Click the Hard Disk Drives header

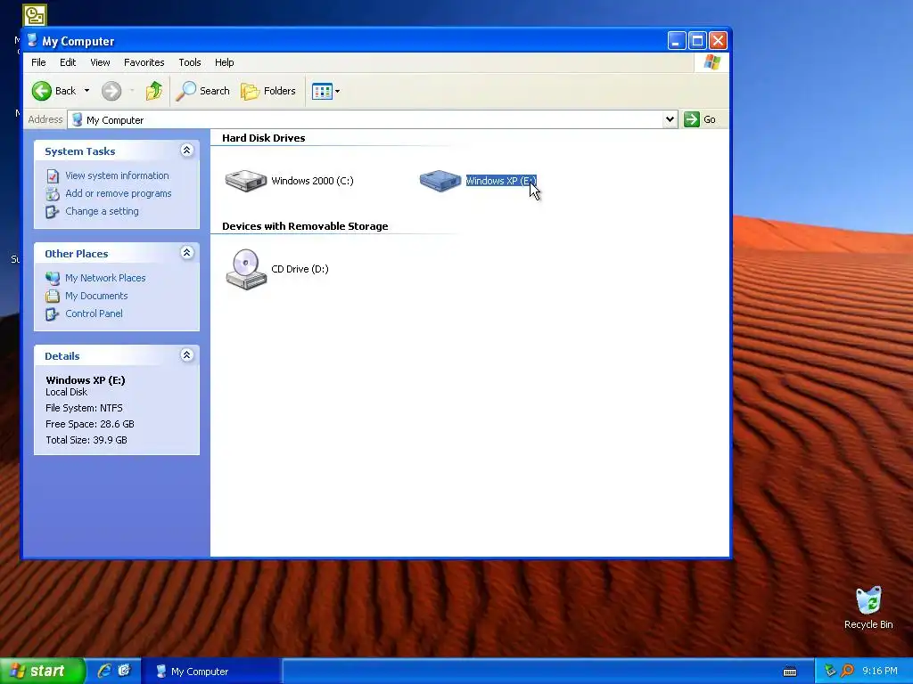tap(263, 138)
